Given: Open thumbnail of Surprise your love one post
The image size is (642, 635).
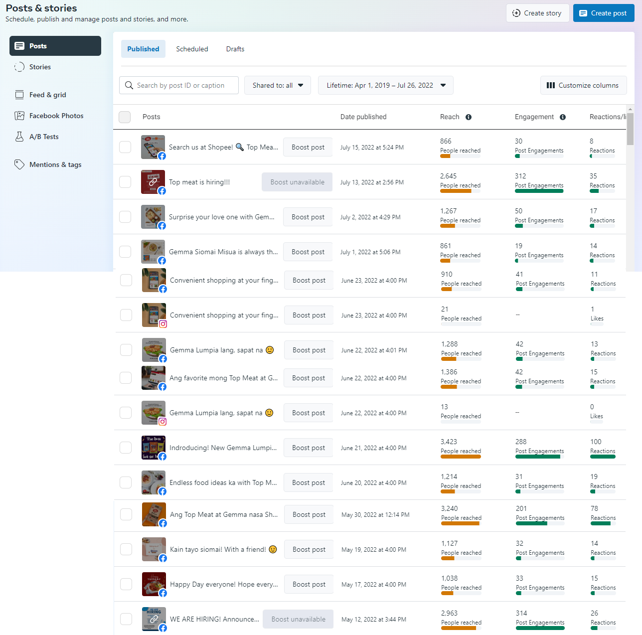Looking at the screenshot, I should (153, 217).
